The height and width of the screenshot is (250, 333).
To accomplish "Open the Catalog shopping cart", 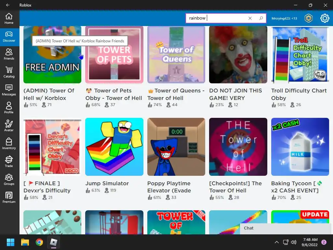I will tap(9, 73).
